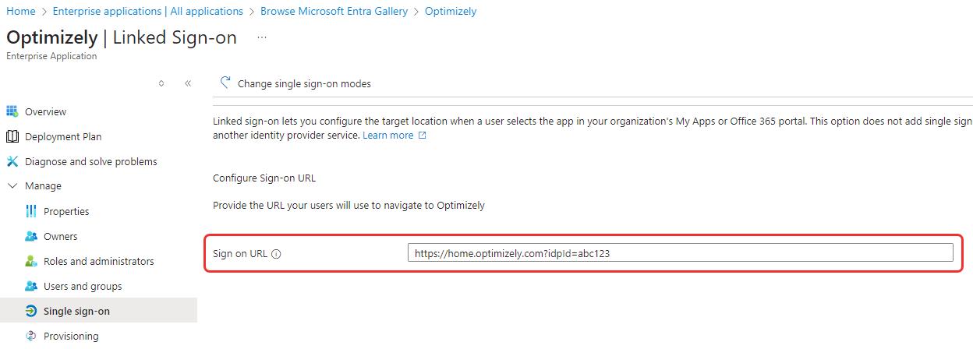The width and height of the screenshot is (973, 349).
Task: Click Change single sign-on modes
Action: pos(295,83)
